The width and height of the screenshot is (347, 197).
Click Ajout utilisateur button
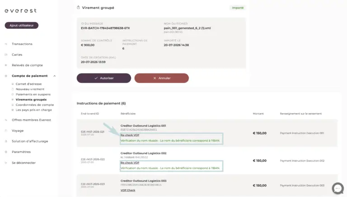[22, 25]
